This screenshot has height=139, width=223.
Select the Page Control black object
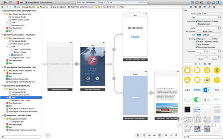pos(188,109)
